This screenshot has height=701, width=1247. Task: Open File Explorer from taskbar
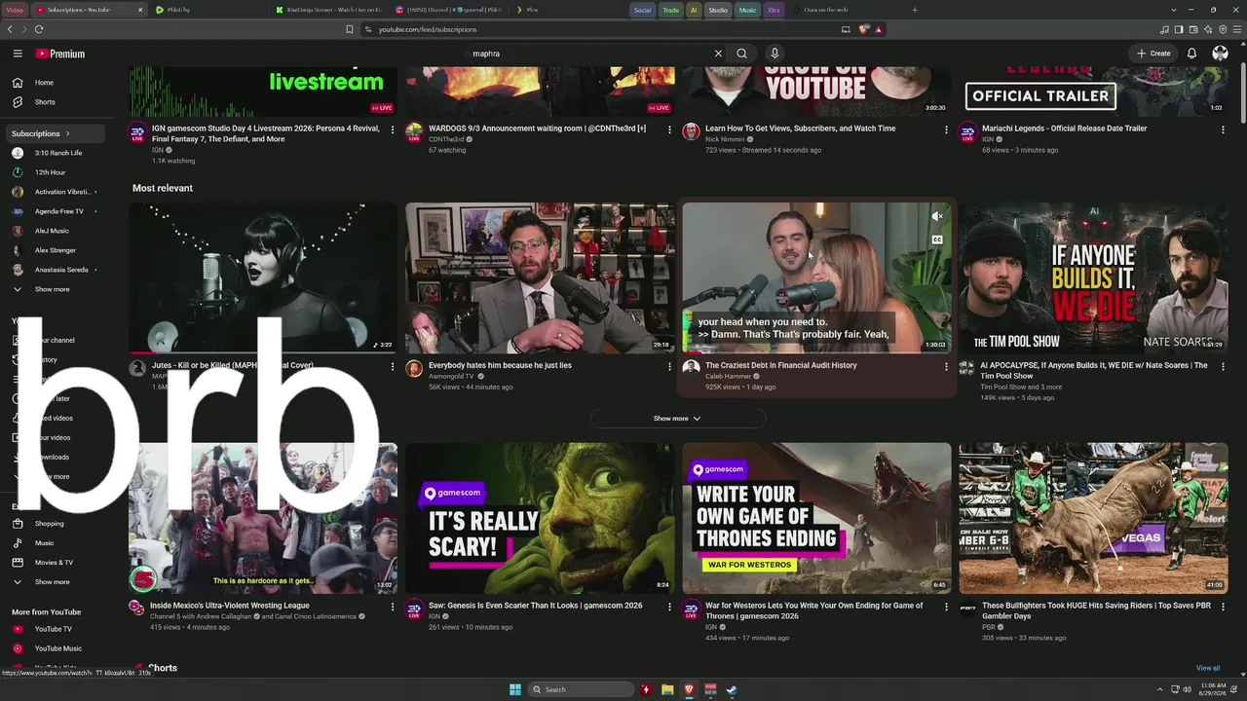(x=667, y=689)
